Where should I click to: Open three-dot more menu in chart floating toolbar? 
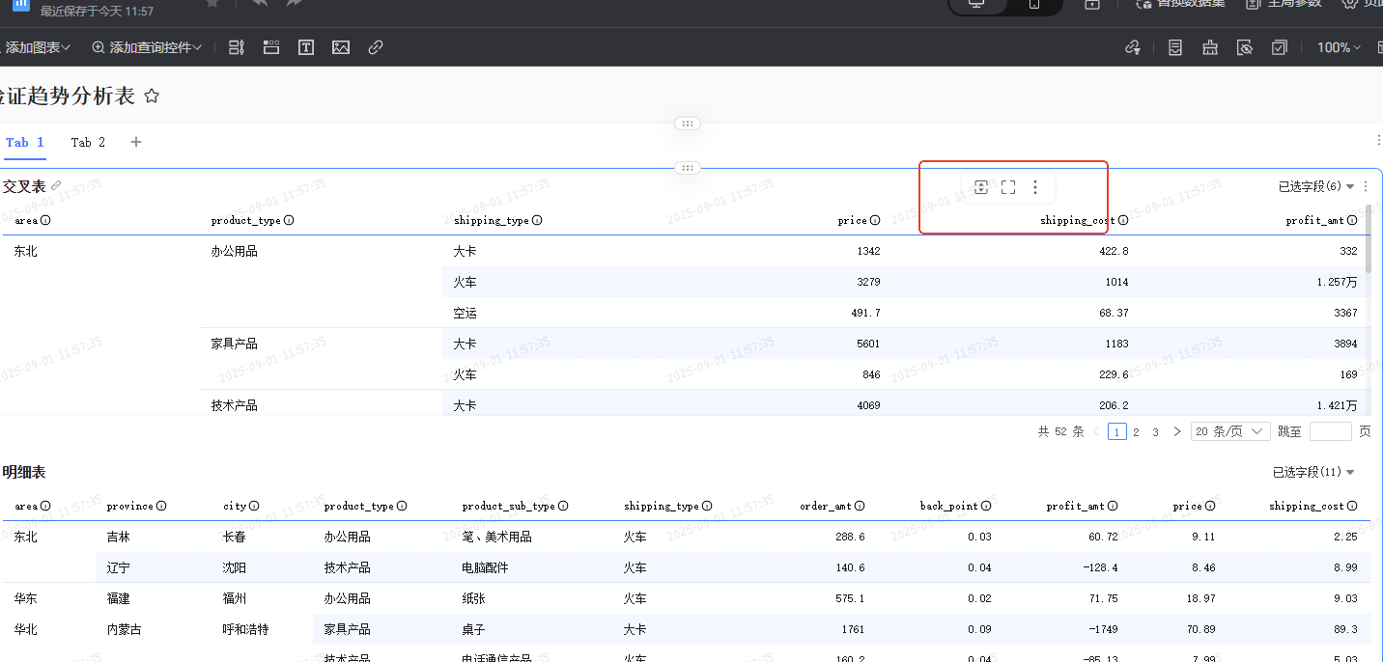click(1035, 187)
